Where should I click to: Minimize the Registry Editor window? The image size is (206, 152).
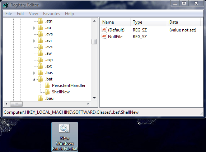pyautogui.click(x=175, y=3)
